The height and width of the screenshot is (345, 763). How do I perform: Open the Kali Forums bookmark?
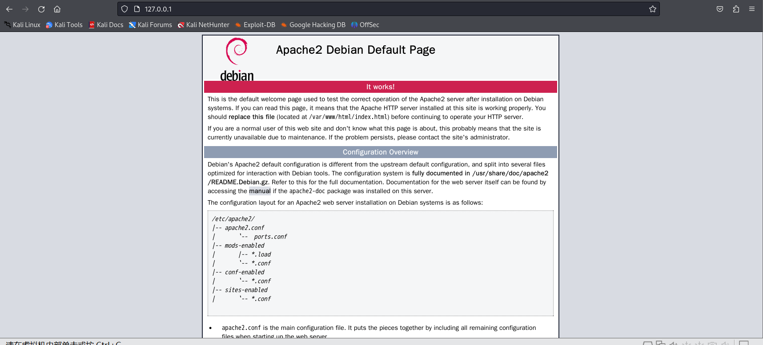150,25
